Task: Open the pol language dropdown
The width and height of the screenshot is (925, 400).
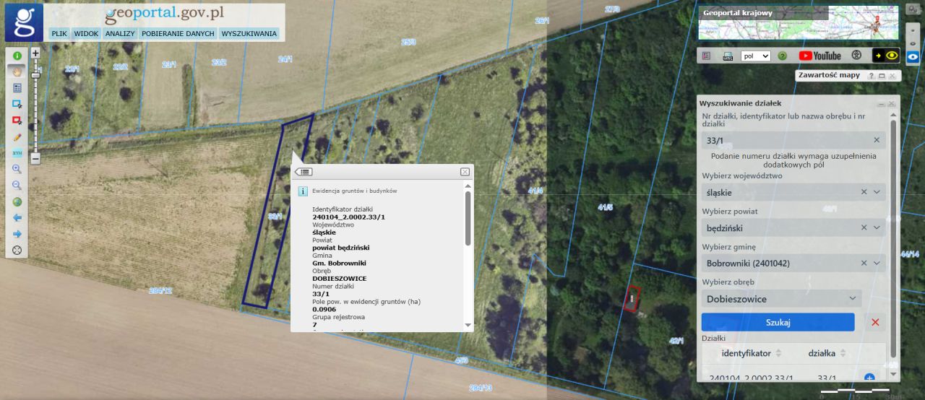Action: [x=756, y=56]
